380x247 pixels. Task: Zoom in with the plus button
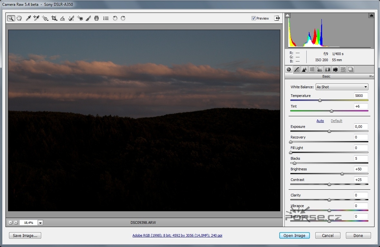coord(16,222)
